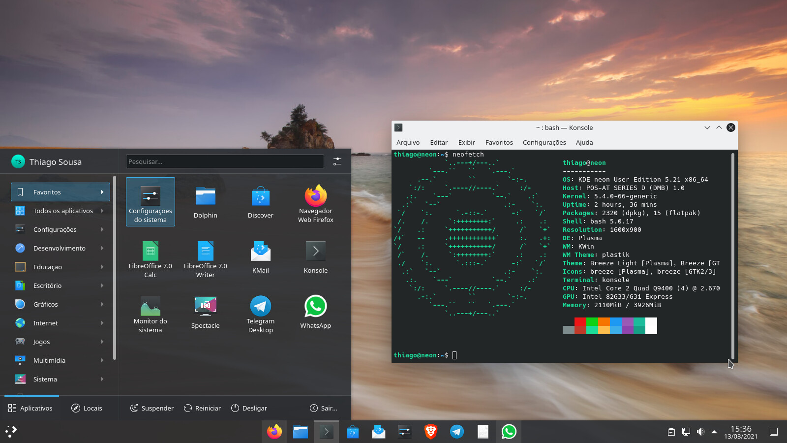The image size is (787, 443).
Task: Open Dolphin from the taskbar
Action: tap(300, 432)
